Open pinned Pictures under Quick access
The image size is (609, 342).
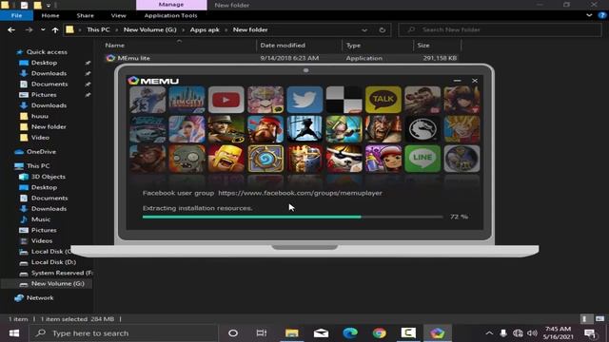coord(44,95)
